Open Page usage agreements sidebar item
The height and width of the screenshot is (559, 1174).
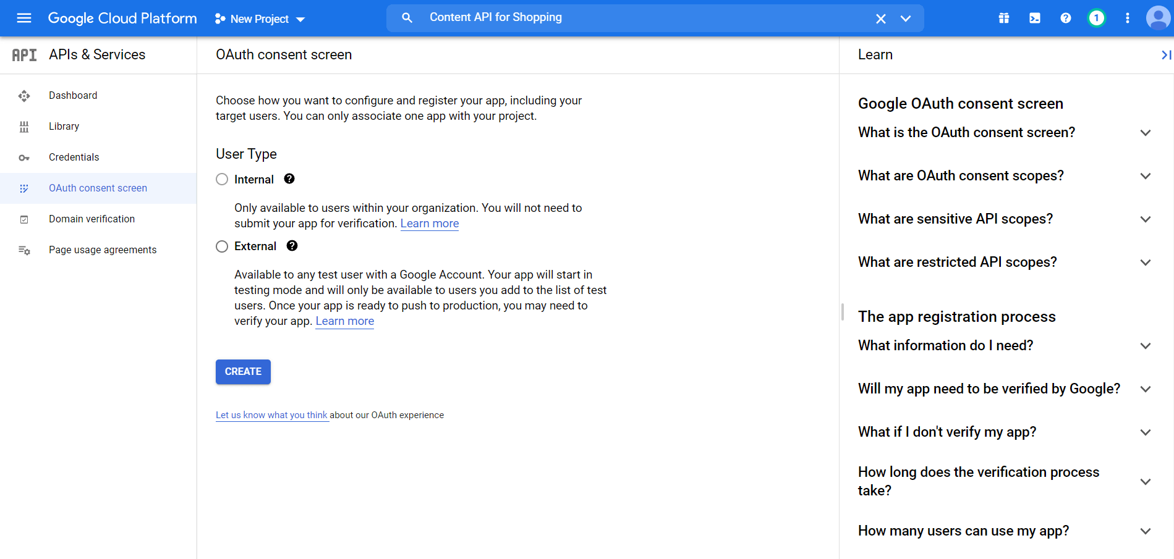click(x=98, y=250)
